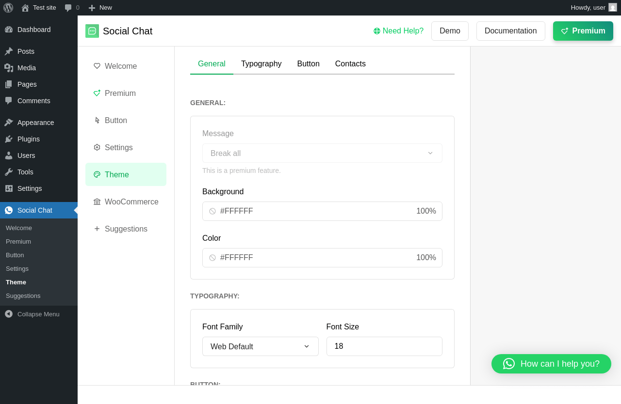Click the Dashboard gauge icon

click(9, 30)
